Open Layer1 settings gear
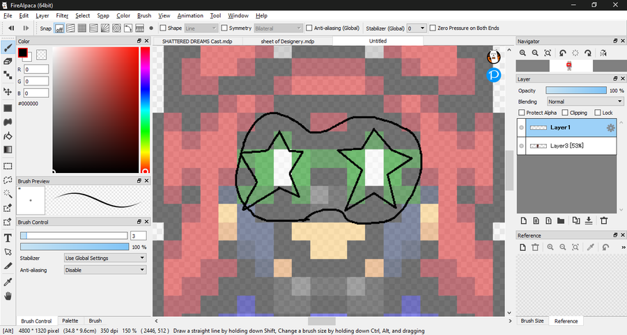Viewport: 627px width, 335px height. pos(610,128)
